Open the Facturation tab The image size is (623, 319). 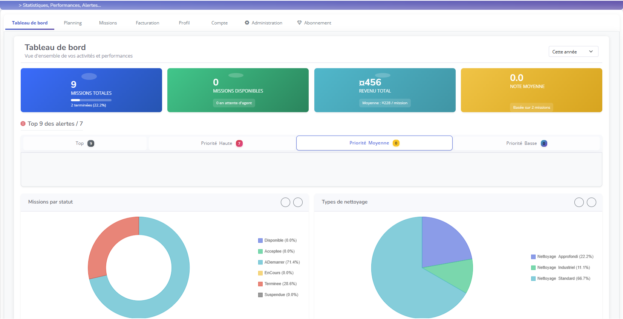click(x=147, y=23)
